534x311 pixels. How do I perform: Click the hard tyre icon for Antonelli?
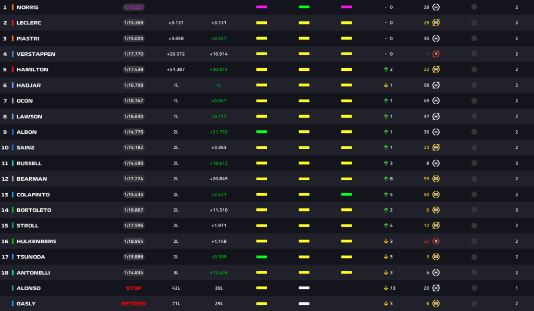click(436, 272)
